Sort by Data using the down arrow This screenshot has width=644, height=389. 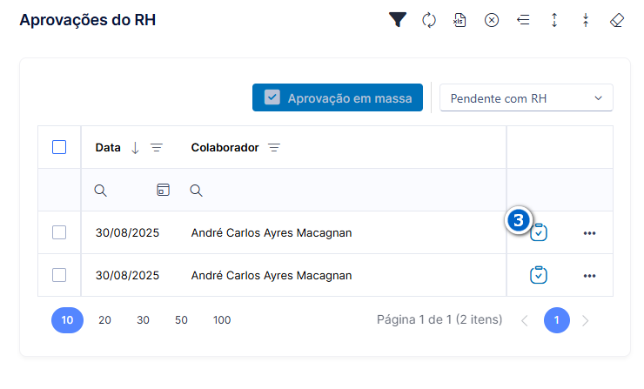point(135,147)
